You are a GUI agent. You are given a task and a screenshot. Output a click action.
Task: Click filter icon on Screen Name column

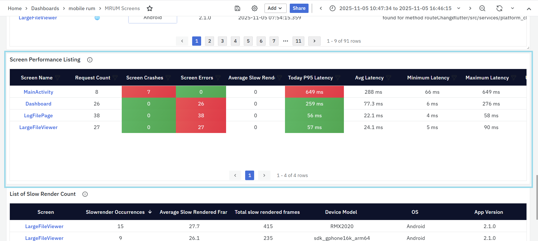[x=58, y=78]
